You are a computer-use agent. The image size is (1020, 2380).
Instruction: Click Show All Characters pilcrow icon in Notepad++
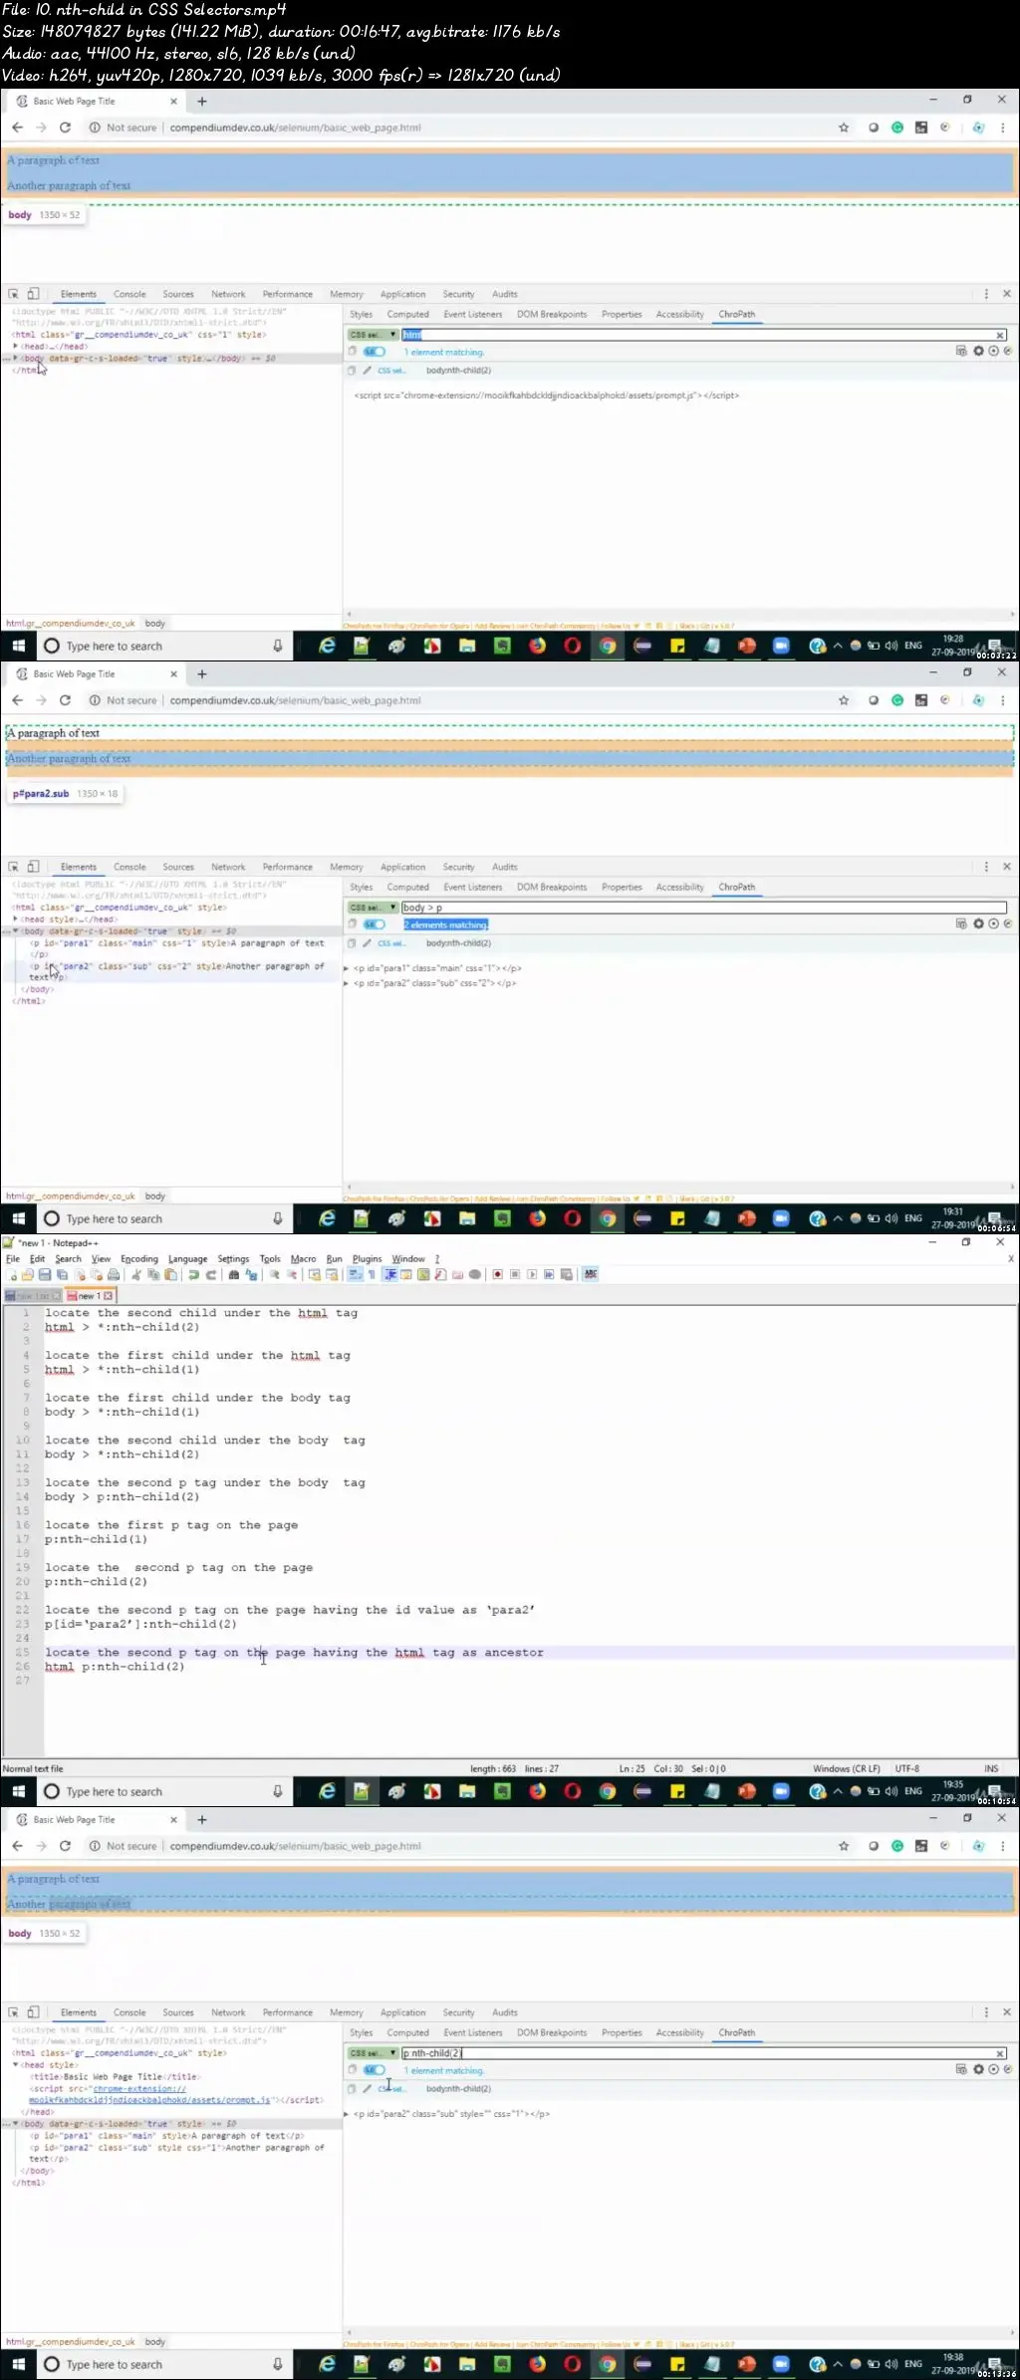click(372, 1274)
